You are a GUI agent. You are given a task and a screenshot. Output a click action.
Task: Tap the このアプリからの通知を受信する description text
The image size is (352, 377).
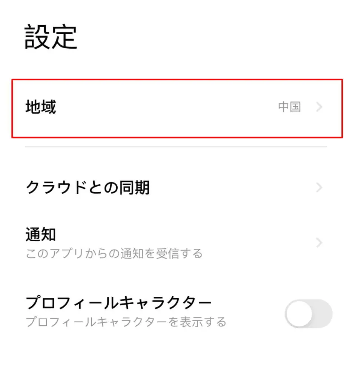point(114,253)
